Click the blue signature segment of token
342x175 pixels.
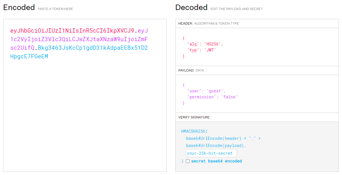click(x=79, y=52)
